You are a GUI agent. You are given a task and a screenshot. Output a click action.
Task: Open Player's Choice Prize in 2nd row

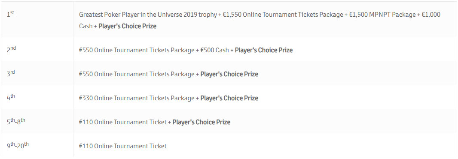tap(264, 50)
